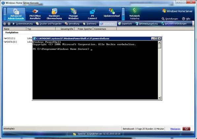Viewport: 197px width, 139px height.
Task: Sort by the Name column header
Action: click(x=15, y=29)
